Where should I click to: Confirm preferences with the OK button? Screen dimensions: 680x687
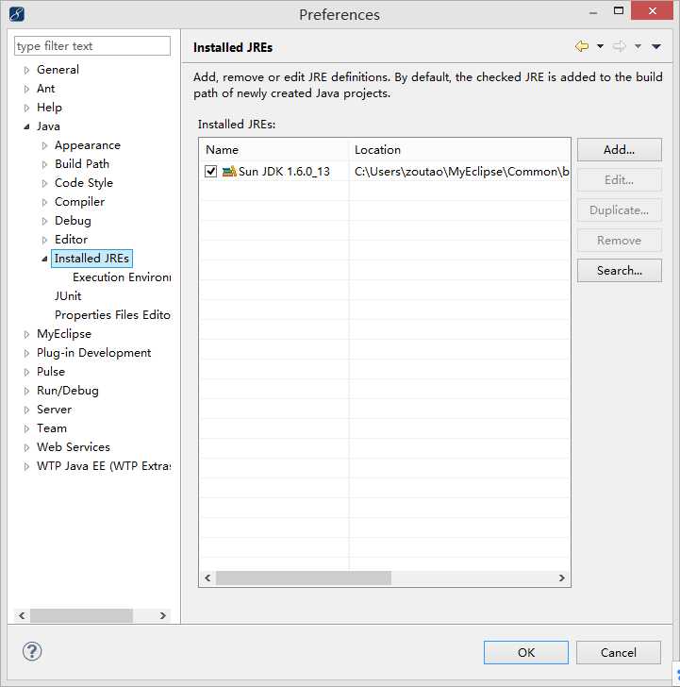526,652
